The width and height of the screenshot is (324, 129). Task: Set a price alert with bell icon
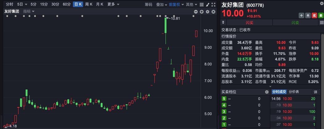coord(308,15)
